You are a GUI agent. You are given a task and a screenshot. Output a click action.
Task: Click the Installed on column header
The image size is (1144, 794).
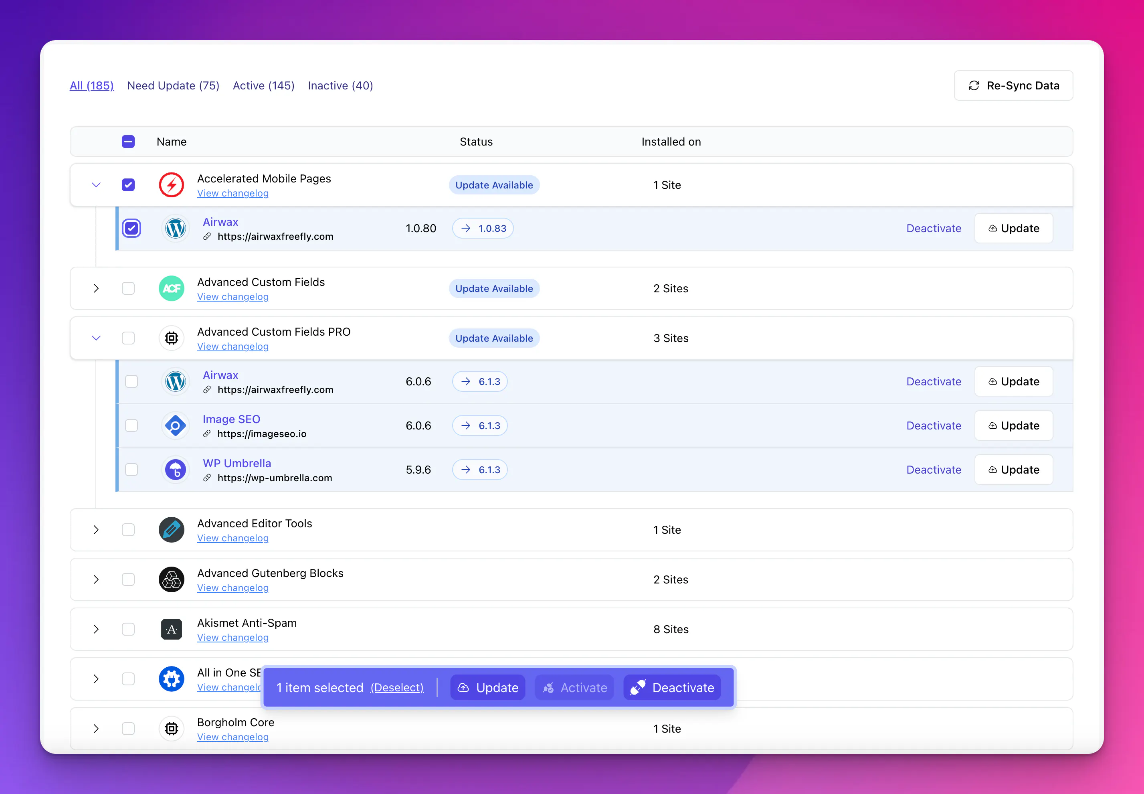click(671, 142)
